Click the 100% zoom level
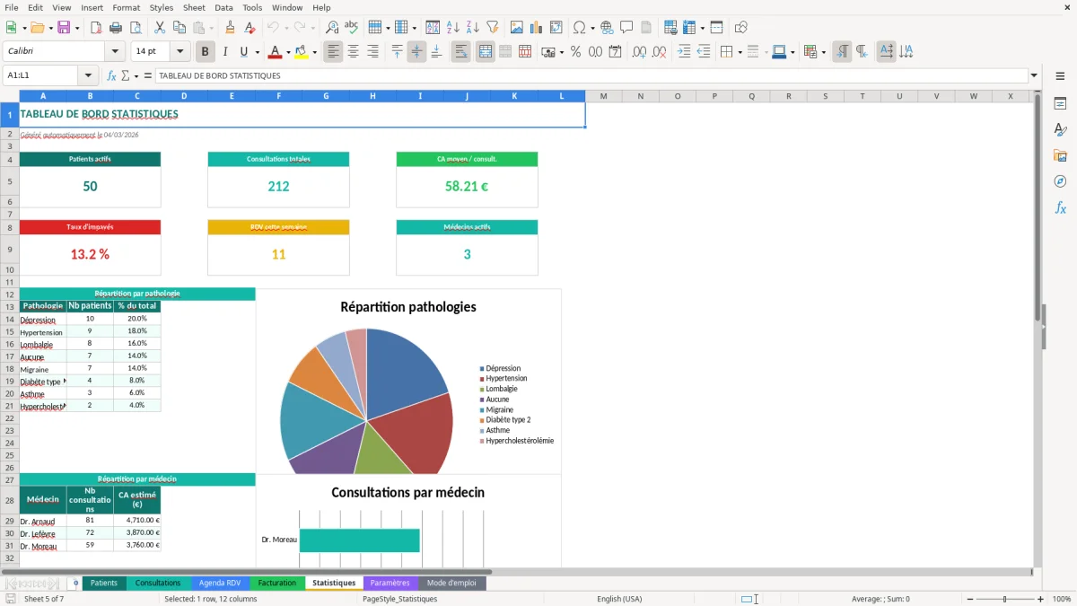Screen dimensions: 1077x606 point(1062,599)
